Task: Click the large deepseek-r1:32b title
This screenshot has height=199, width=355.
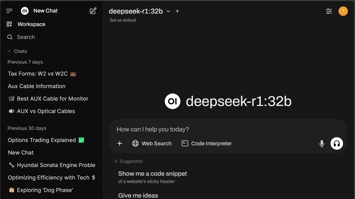Action: pyautogui.click(x=239, y=101)
